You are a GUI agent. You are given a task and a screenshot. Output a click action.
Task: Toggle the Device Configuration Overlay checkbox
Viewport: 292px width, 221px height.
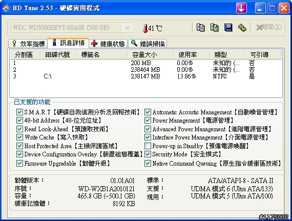tap(19, 154)
